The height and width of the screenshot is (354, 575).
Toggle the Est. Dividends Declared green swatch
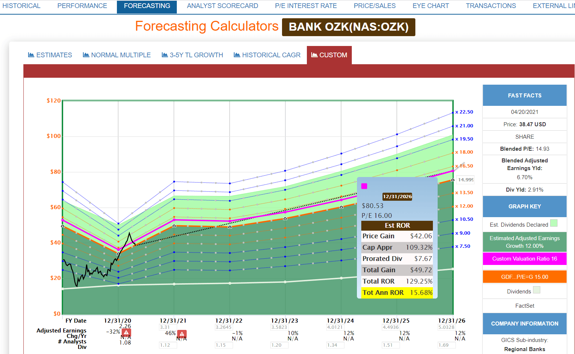click(554, 223)
